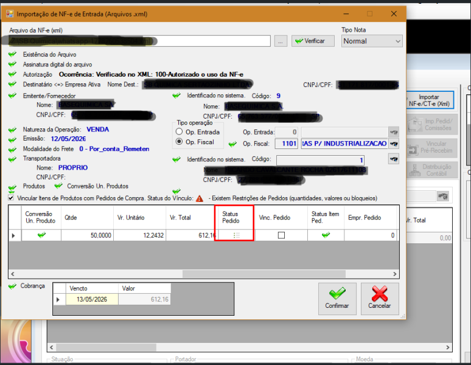This screenshot has height=365, width=471.
Task: Click green check beside Natureza da Operação
Action: coord(12,130)
